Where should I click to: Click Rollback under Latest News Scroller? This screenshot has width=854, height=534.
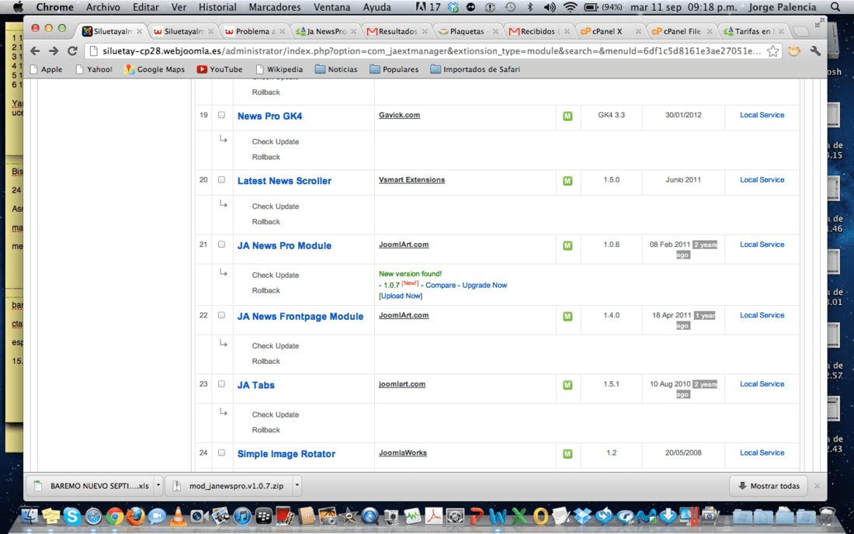266,222
